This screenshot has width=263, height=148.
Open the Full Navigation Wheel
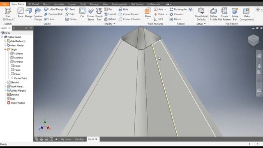(x=259, y=56)
